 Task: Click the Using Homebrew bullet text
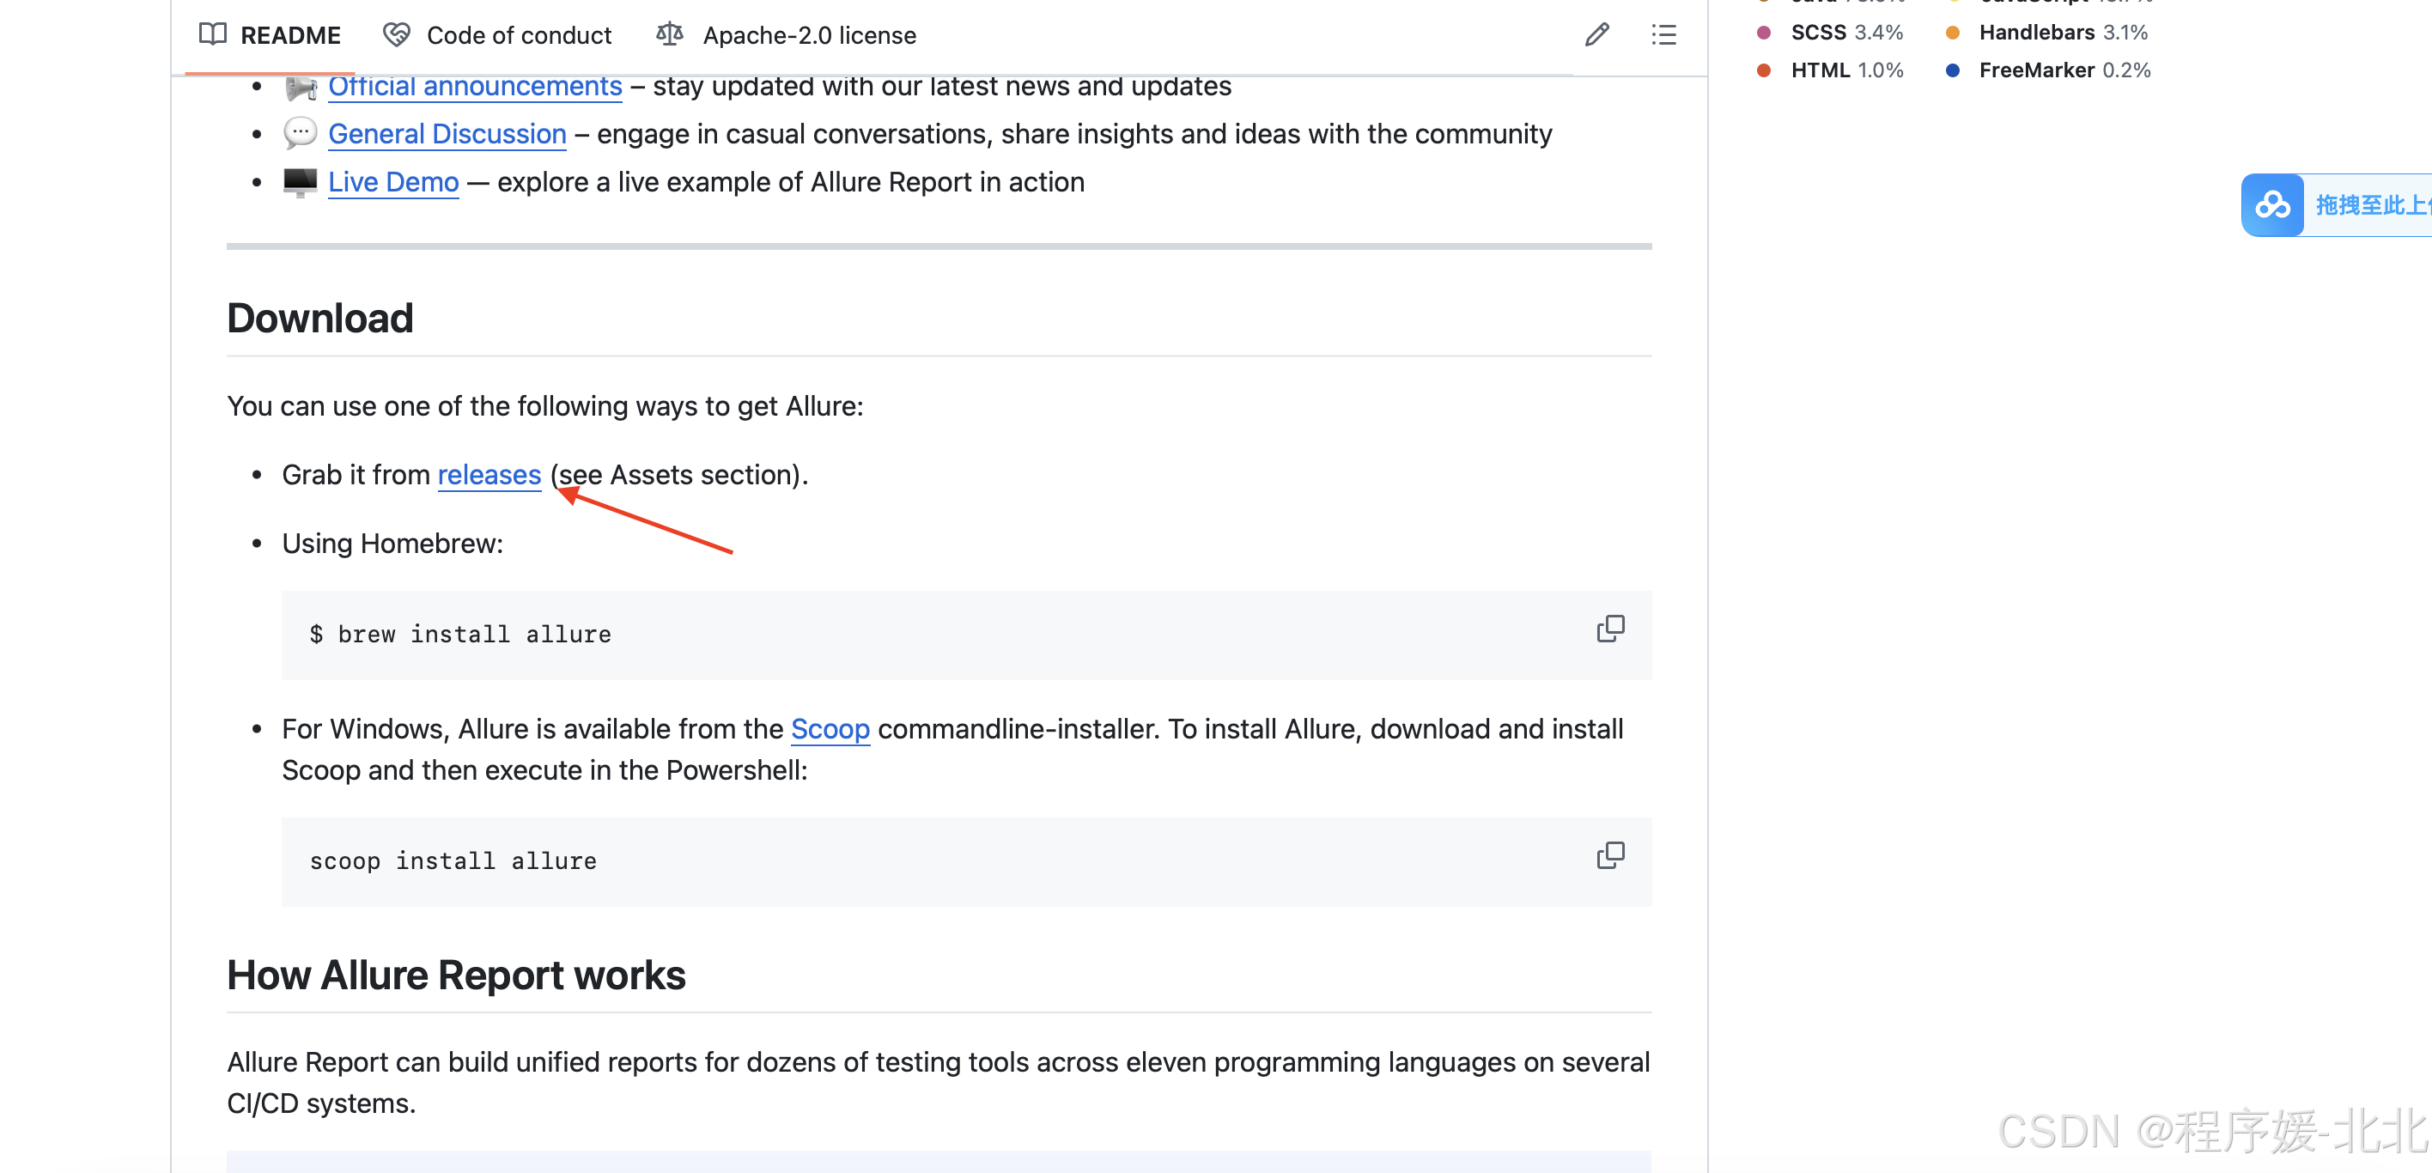[392, 544]
